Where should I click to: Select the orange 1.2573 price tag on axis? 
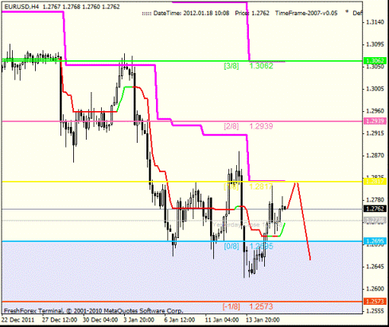(375, 302)
